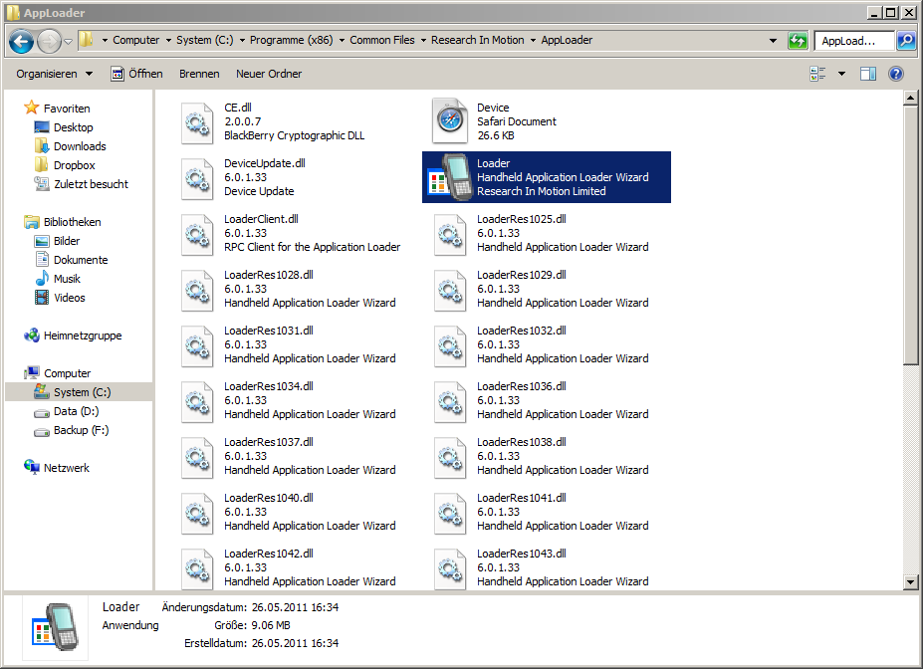Click the Computer breadcrumb
The image size is (923, 669).
coord(136,40)
